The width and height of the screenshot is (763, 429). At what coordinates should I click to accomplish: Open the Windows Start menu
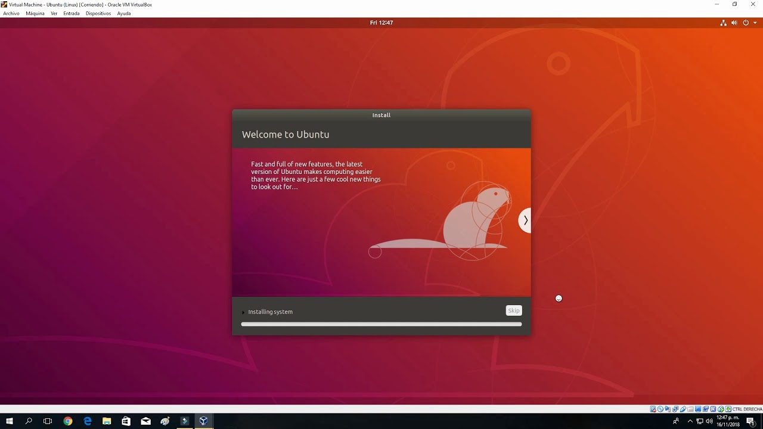(x=10, y=421)
